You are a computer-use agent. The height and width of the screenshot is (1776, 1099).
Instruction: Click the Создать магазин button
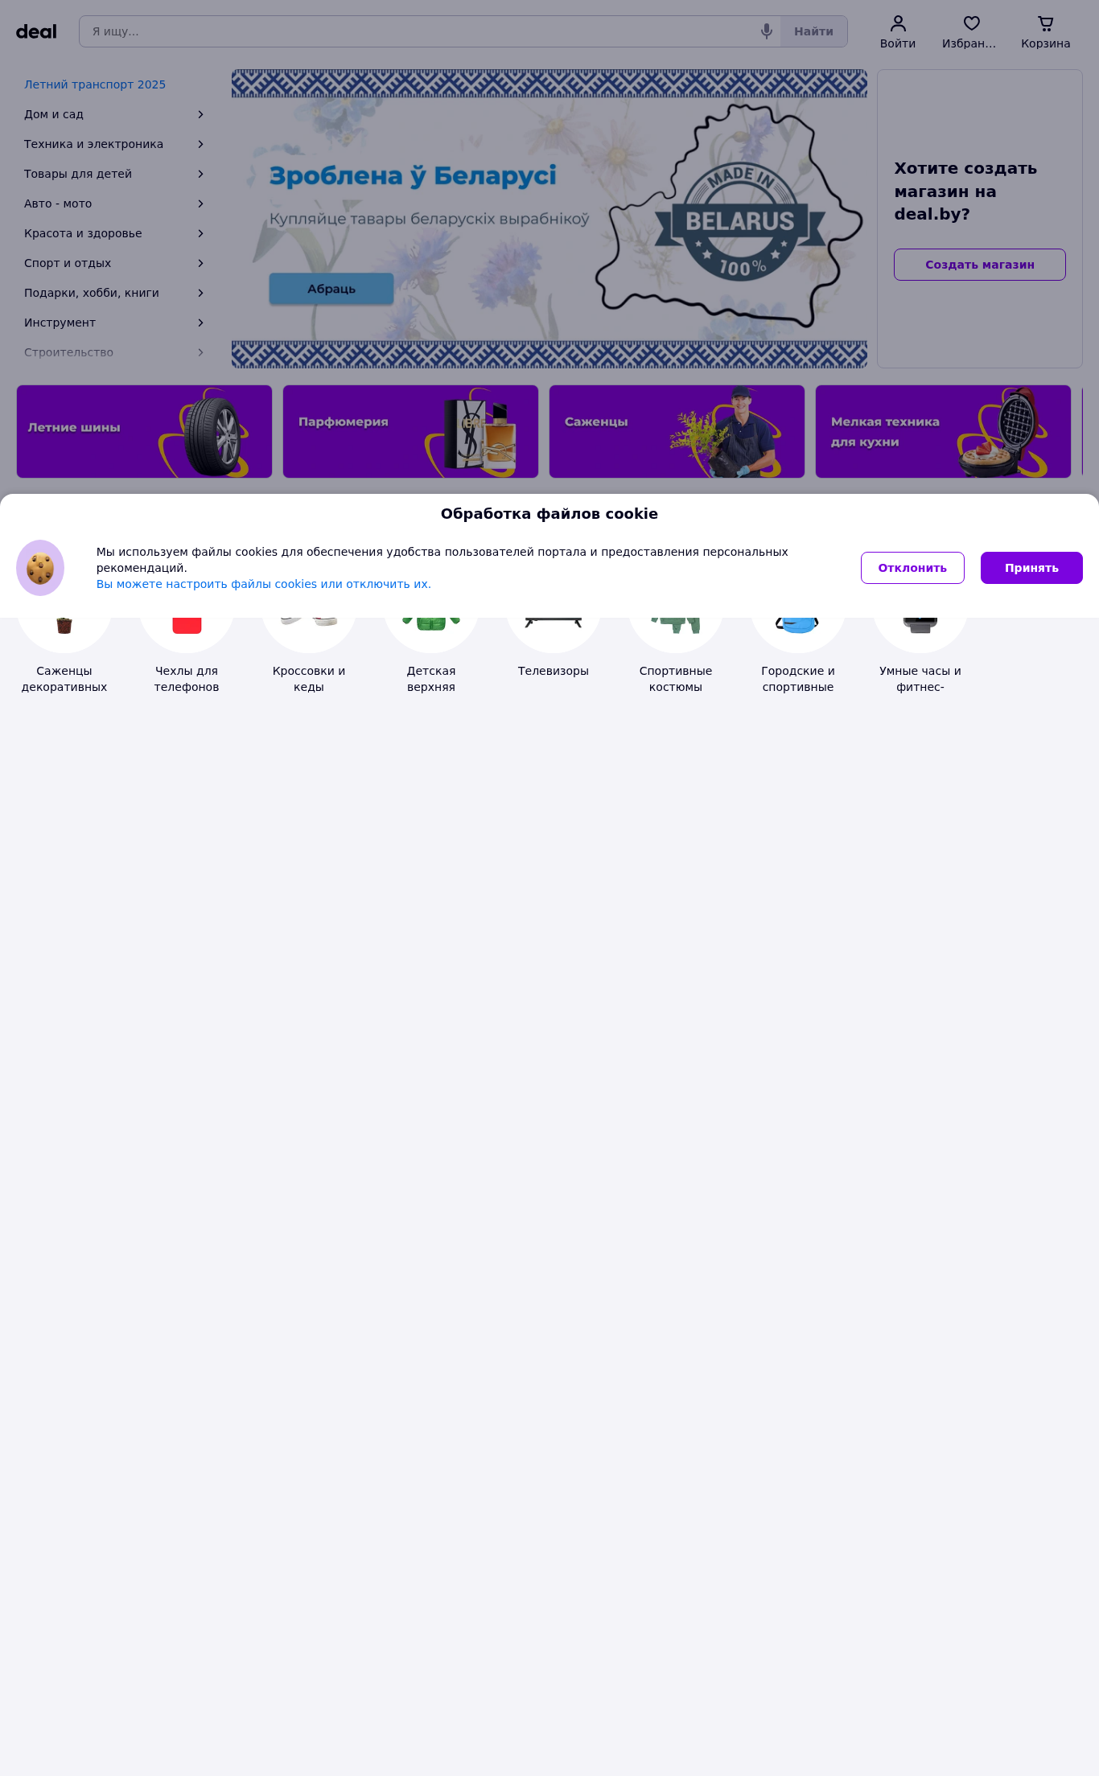[980, 265]
